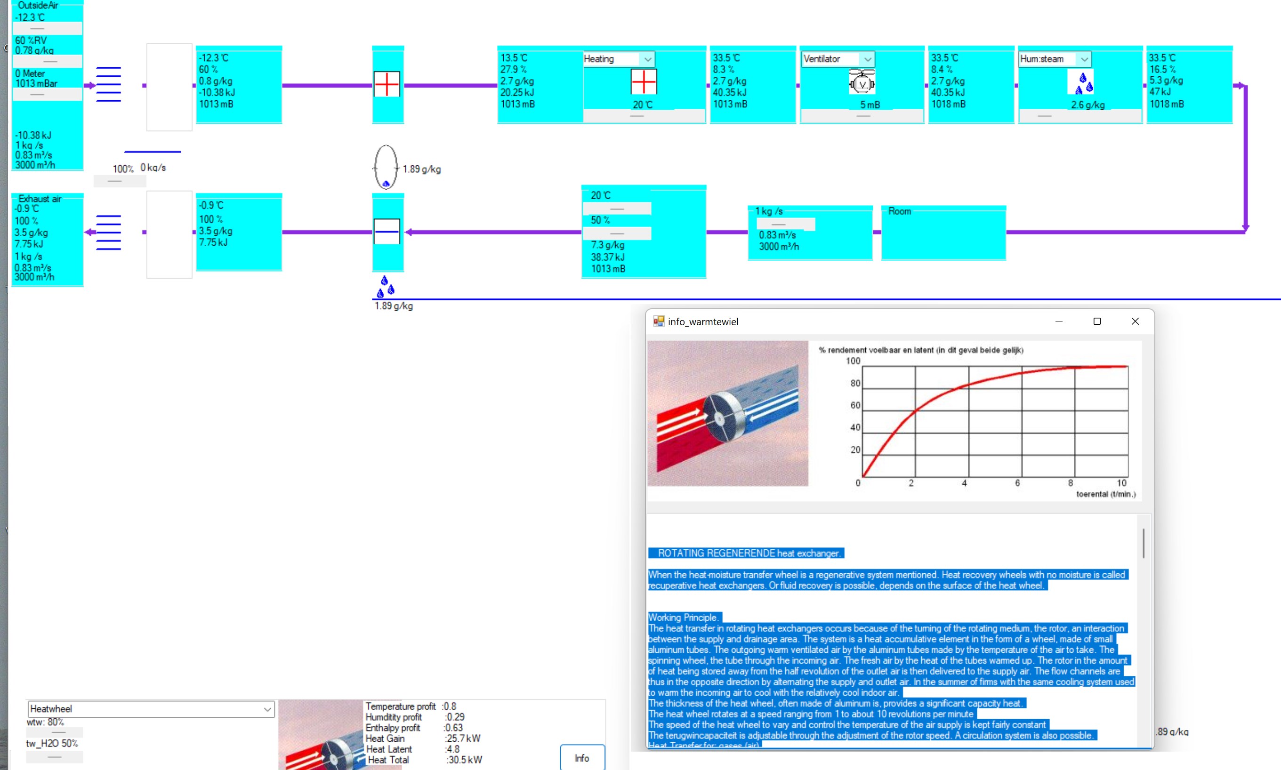Click the exhaust air outlet louver lines
Viewport: 1281px width, 770px height.
108,232
